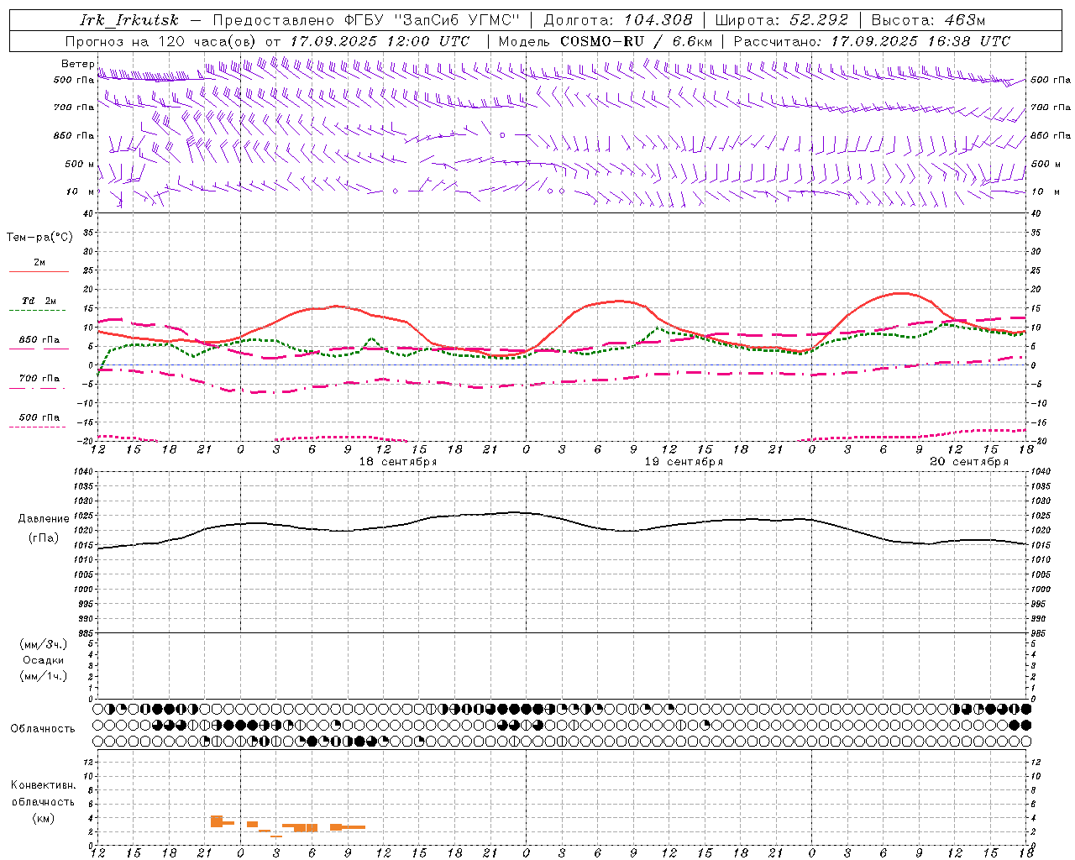Screen dimensions: 1075x860
Task: Click the Облачность row label
Action: click(x=43, y=729)
